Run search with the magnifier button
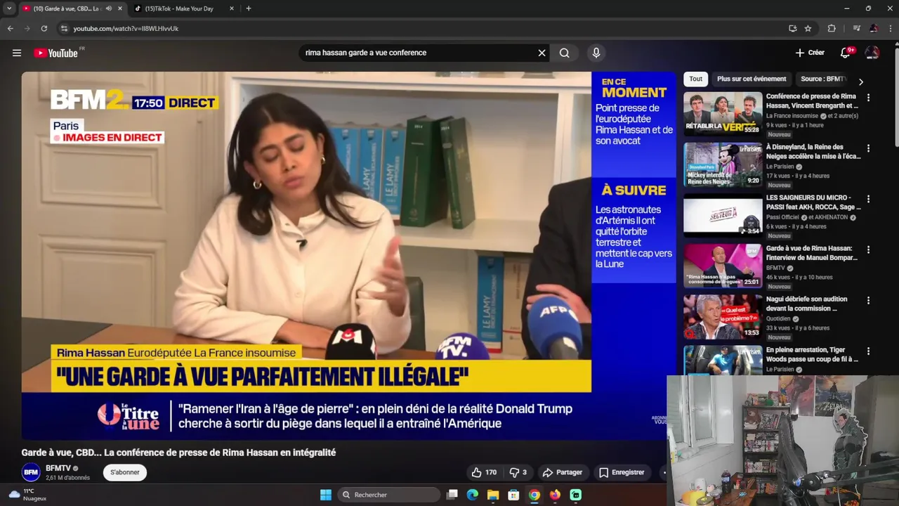This screenshot has height=506, width=899. click(564, 53)
